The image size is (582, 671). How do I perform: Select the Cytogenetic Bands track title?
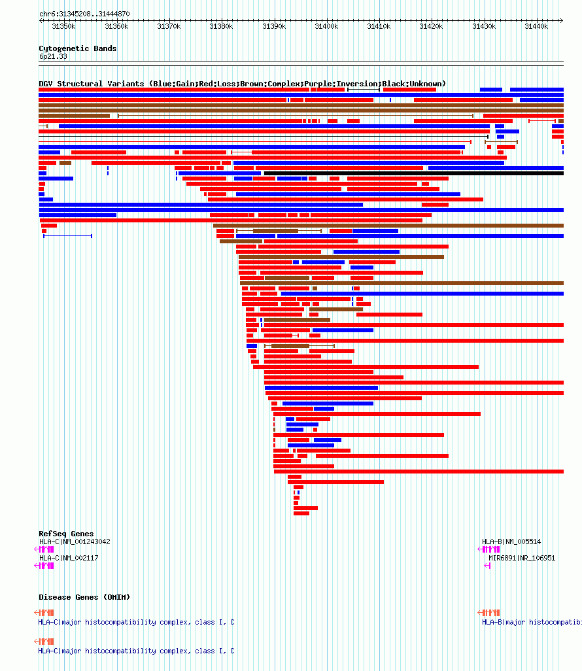pyautogui.click(x=77, y=48)
